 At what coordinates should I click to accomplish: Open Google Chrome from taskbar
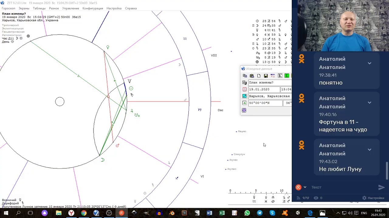tap(84, 213)
